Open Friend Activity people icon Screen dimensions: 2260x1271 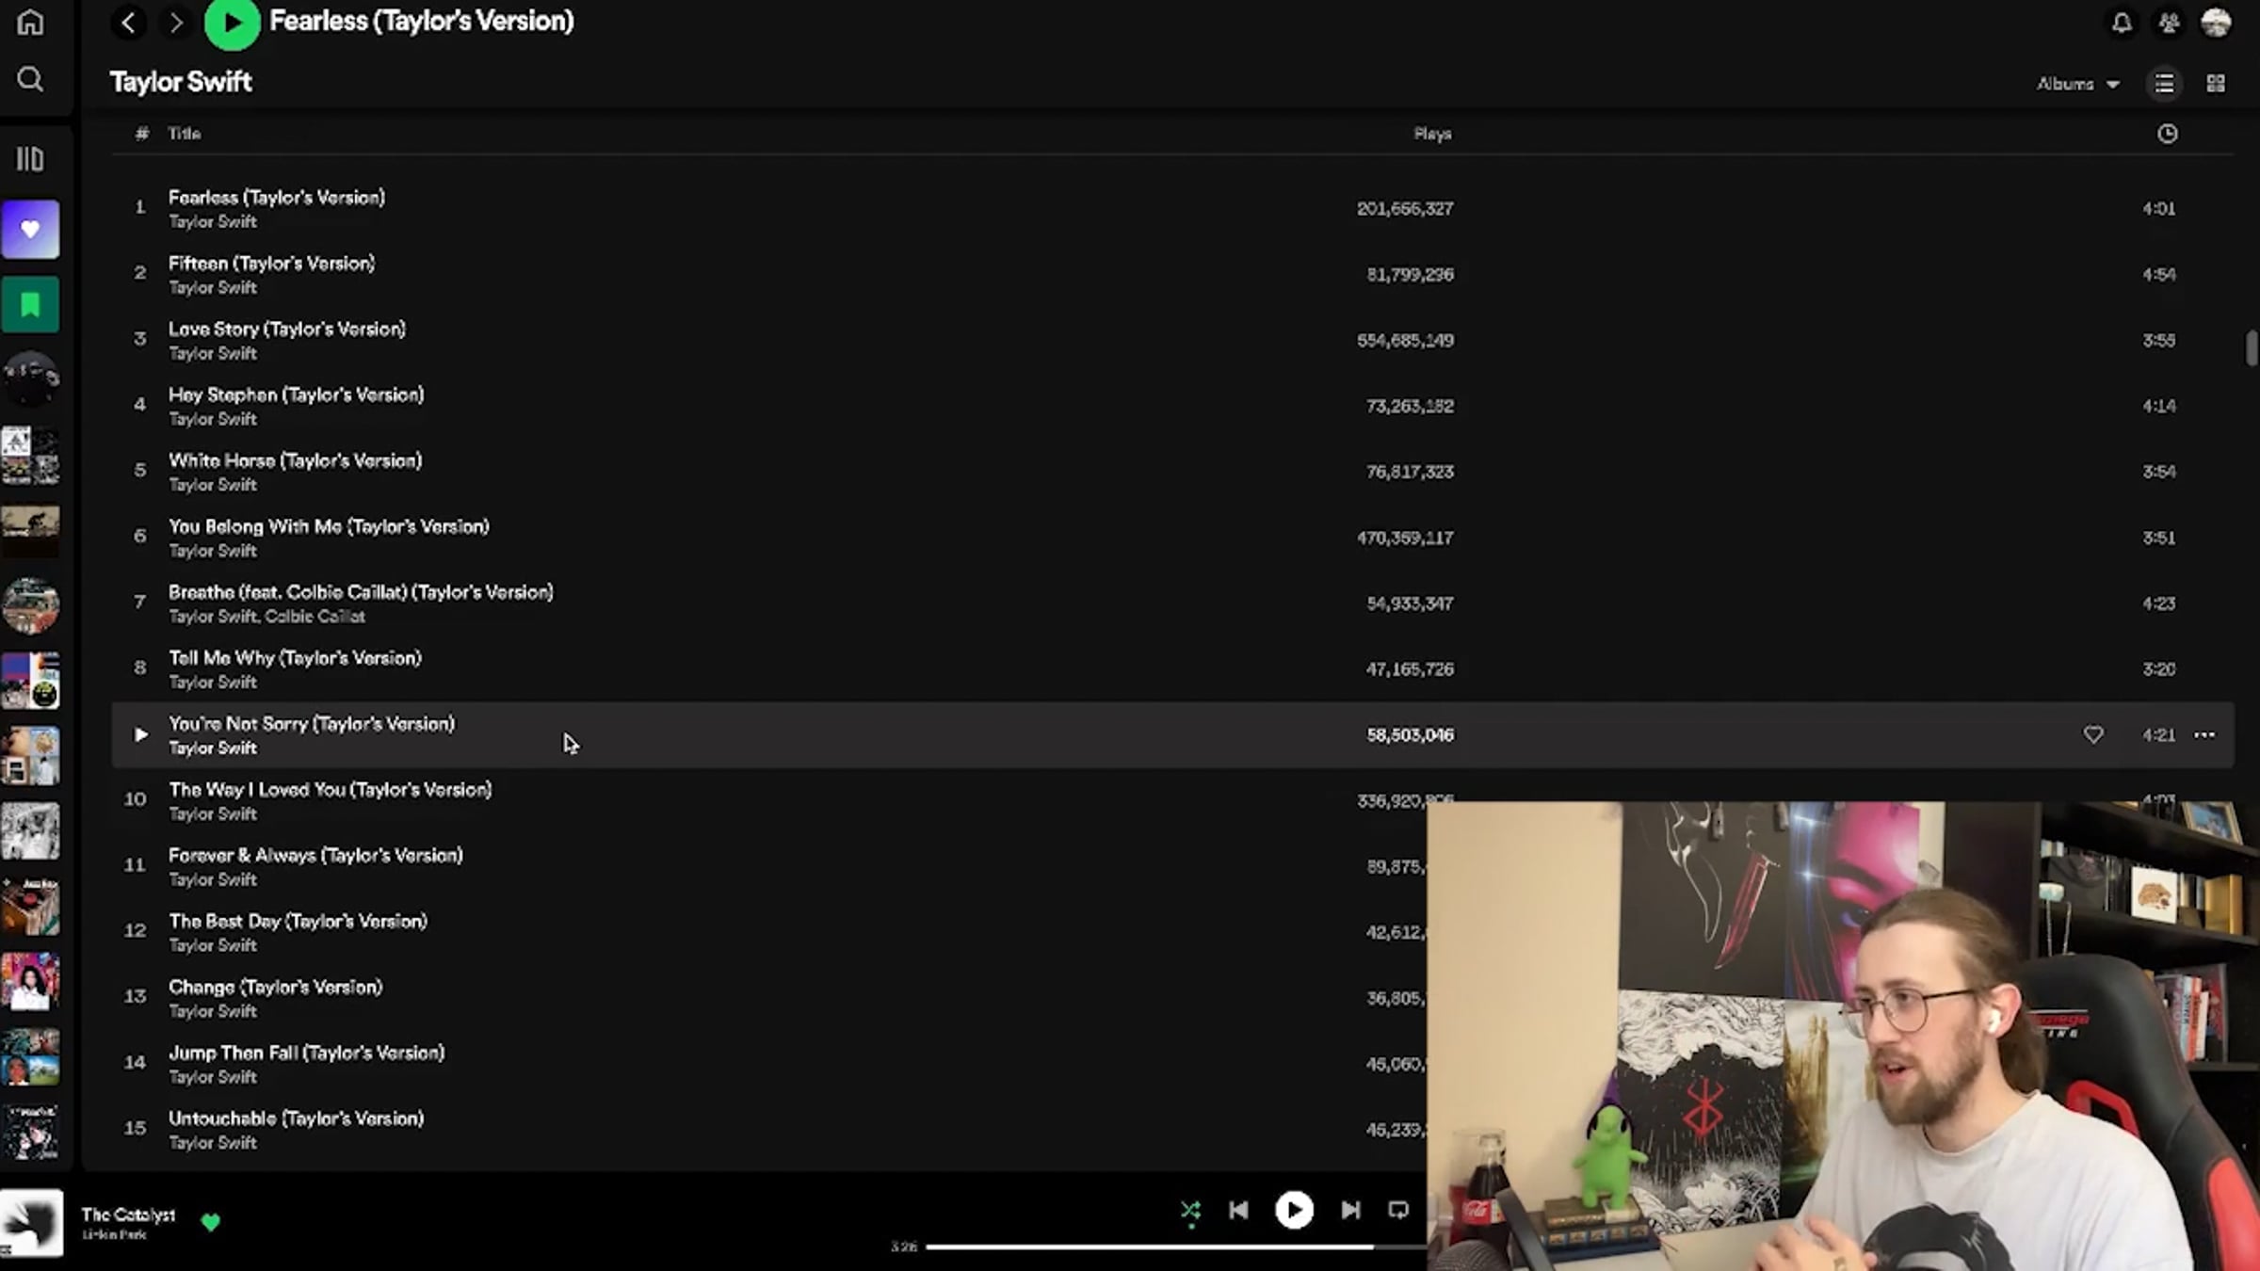pos(2169,23)
